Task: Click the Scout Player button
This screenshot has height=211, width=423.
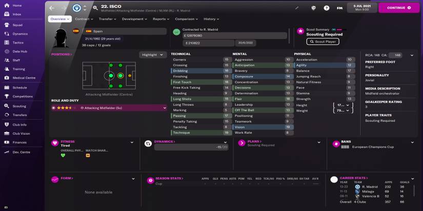Action: [x=323, y=42]
